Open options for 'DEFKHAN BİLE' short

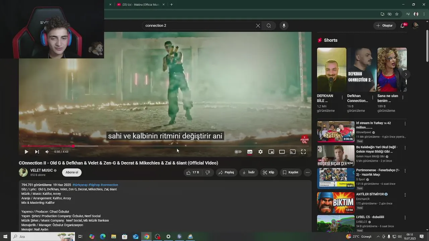(342, 98)
